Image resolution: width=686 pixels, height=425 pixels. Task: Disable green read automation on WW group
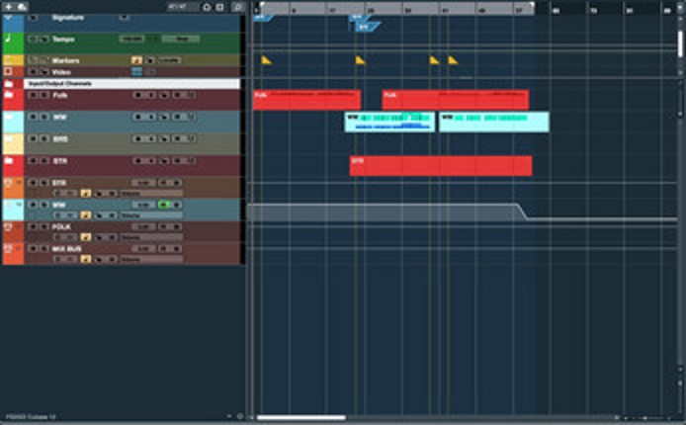[x=164, y=205]
